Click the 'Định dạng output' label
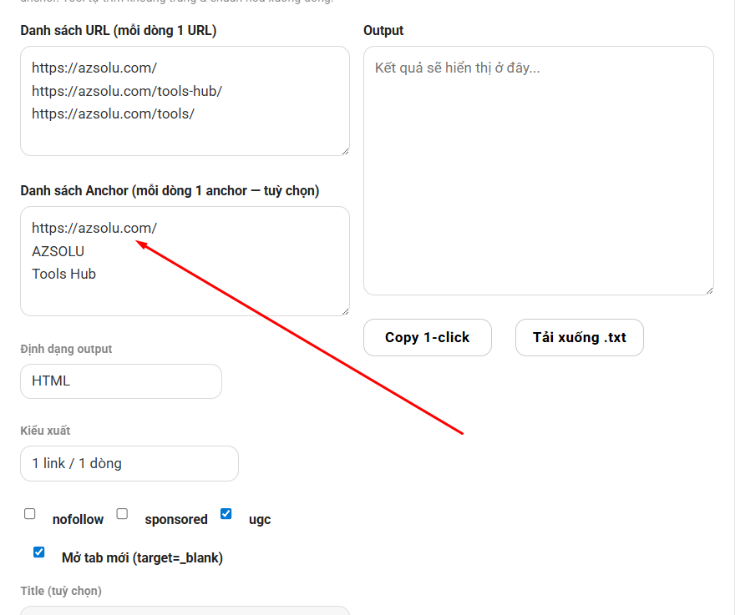 pos(66,349)
